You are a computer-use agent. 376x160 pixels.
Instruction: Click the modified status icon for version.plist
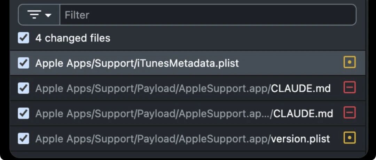(350, 138)
